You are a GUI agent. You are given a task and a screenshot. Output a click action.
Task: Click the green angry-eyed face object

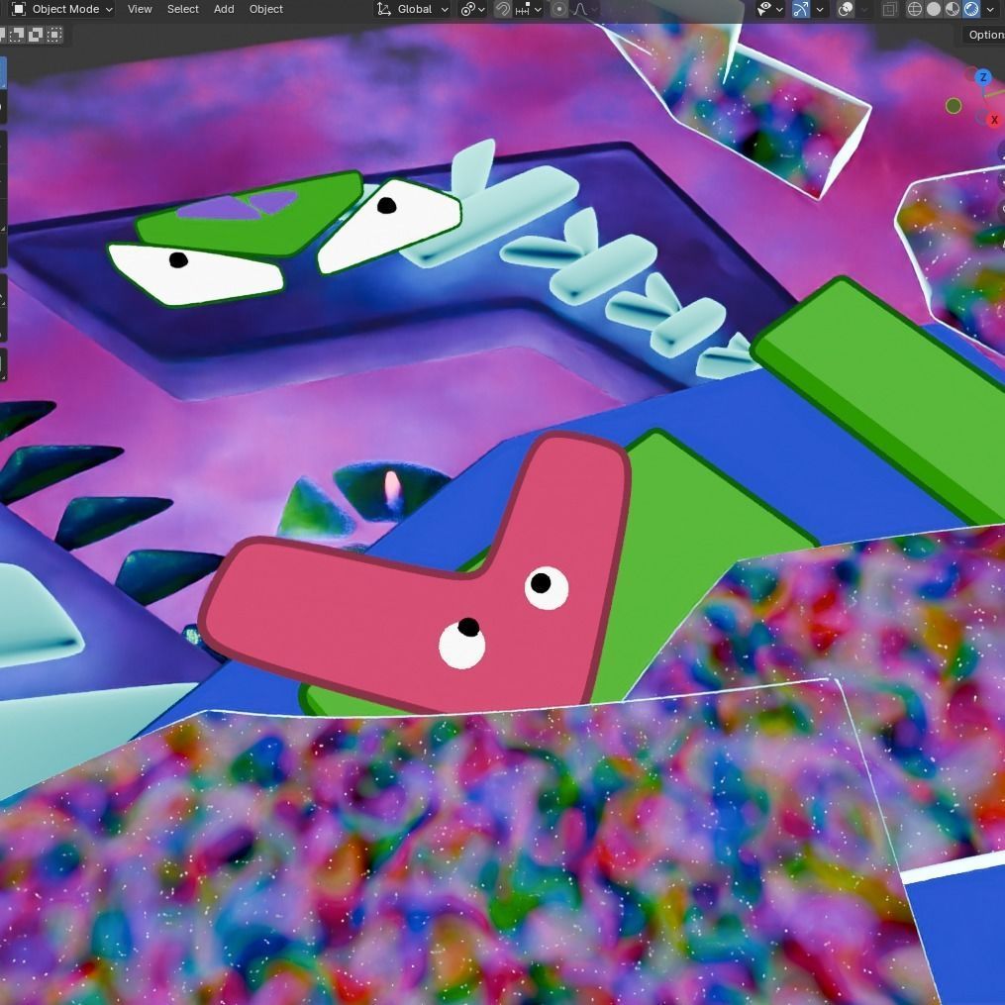[x=285, y=238]
